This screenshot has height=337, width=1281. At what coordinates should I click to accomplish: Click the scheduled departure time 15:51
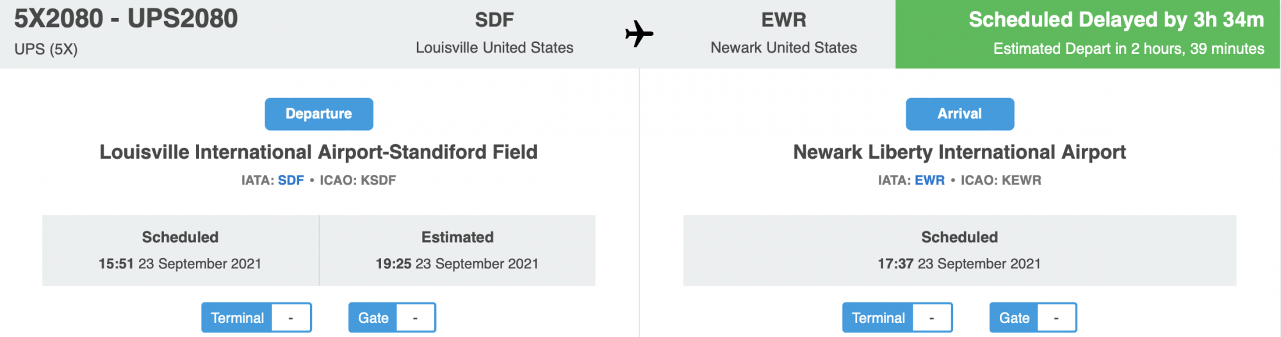[116, 264]
